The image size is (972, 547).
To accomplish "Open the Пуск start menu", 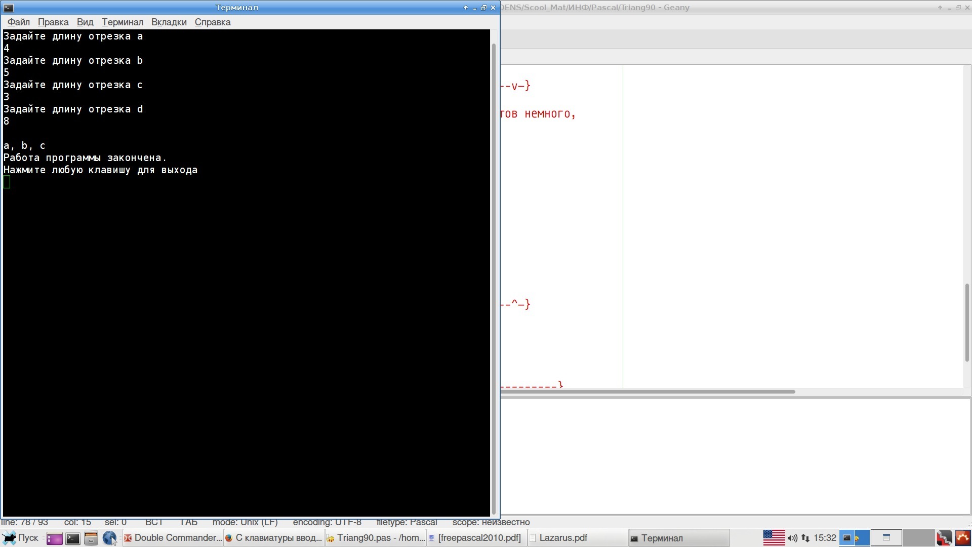I will click(21, 538).
